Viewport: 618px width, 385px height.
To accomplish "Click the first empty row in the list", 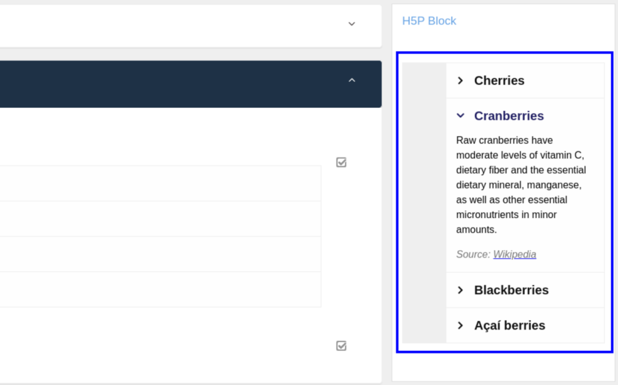I will click(x=161, y=183).
